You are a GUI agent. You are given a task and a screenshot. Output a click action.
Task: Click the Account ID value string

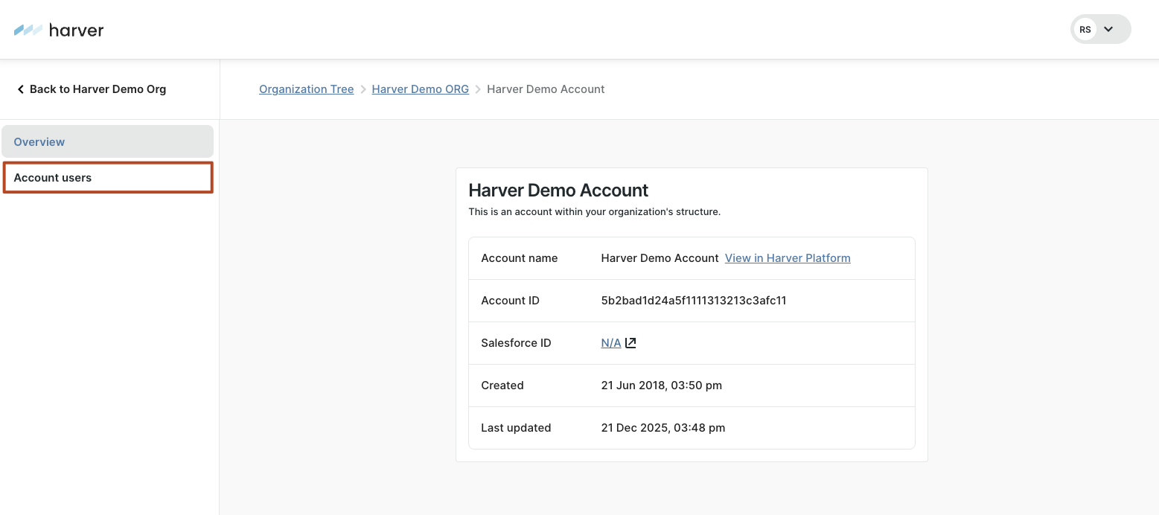click(693, 301)
